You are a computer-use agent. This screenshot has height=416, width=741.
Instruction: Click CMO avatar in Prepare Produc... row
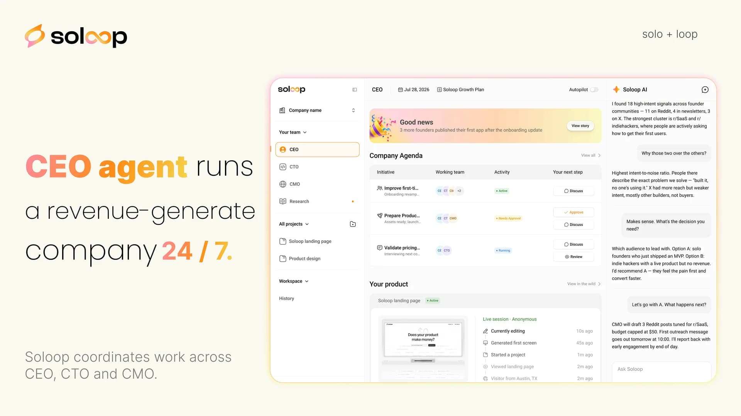[453, 218]
